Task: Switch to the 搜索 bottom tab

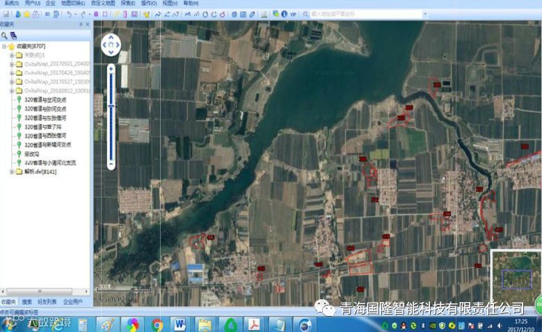Action: coord(27,302)
